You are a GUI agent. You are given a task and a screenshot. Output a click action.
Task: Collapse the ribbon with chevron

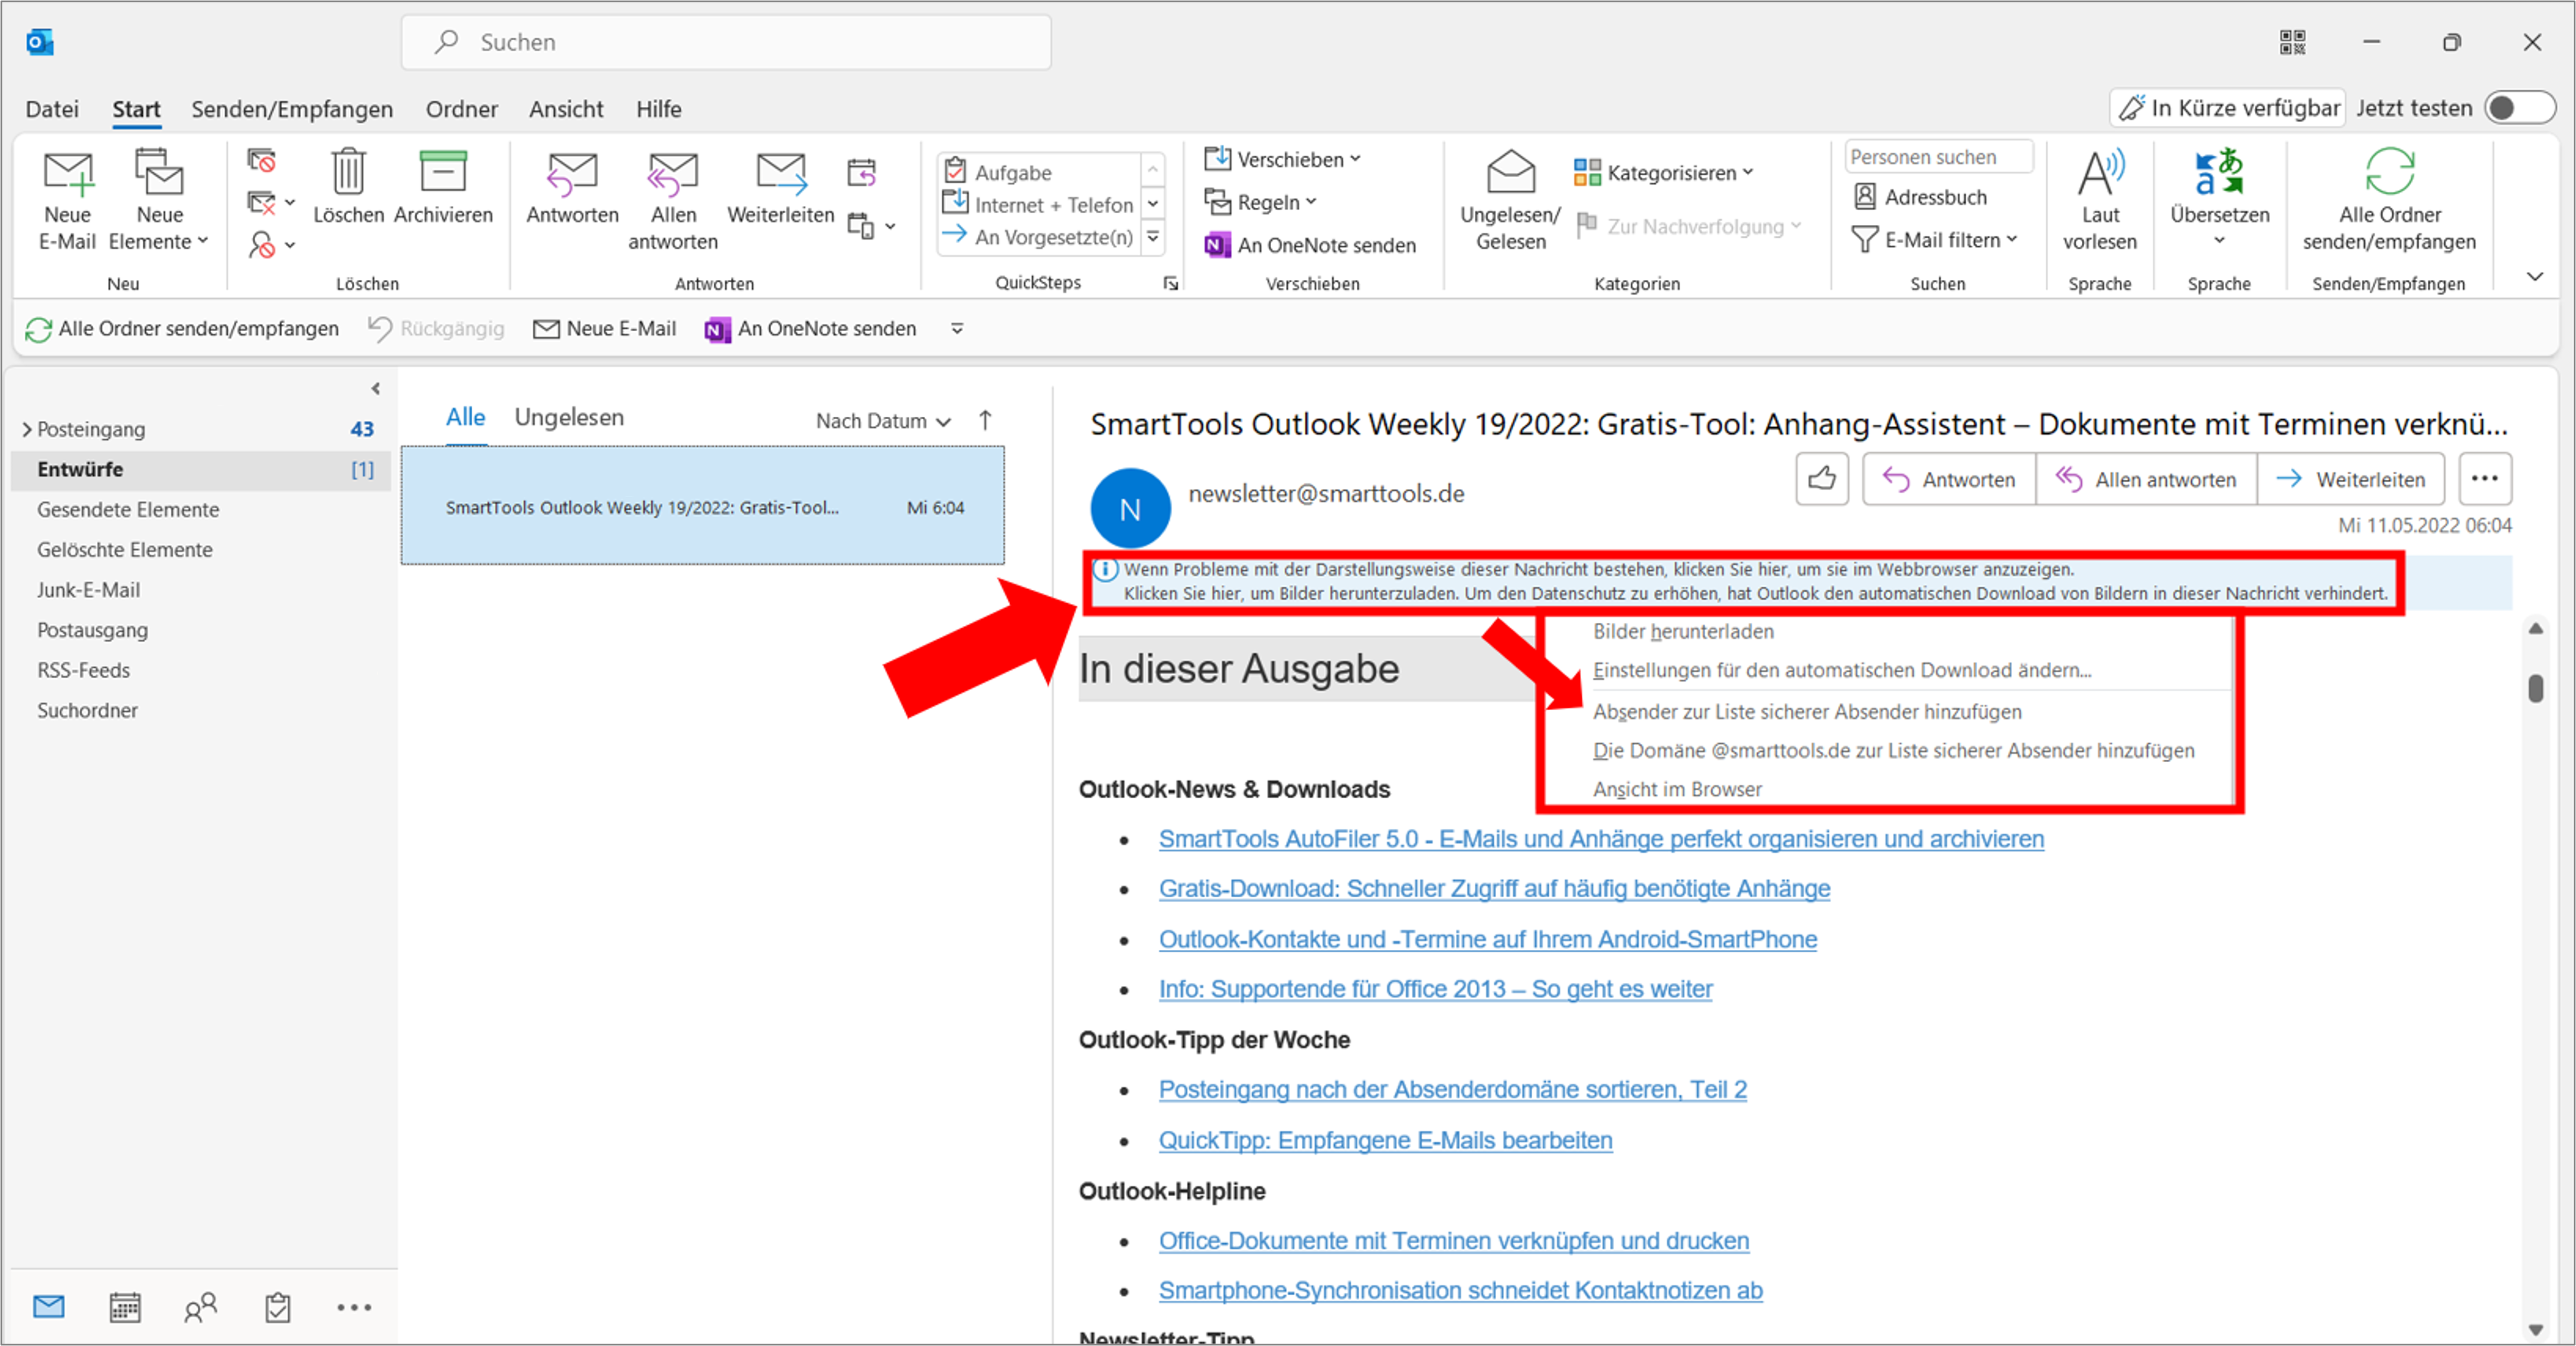click(x=2534, y=277)
